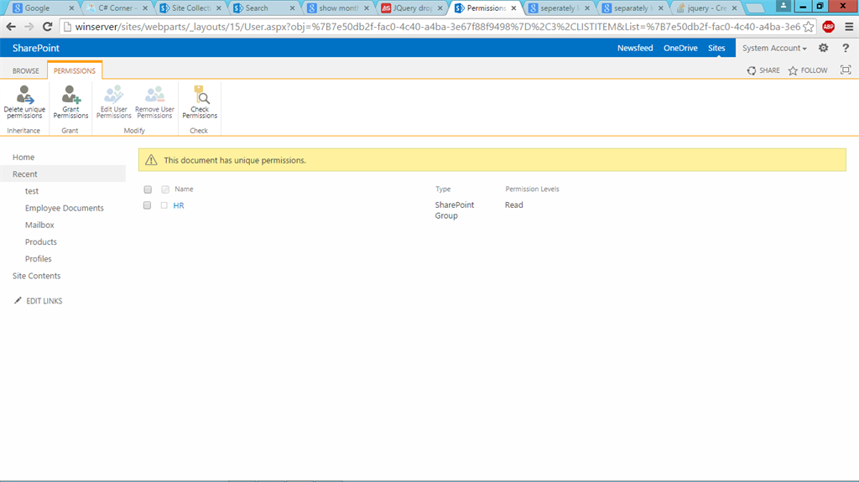Click the help question mark icon

(846, 49)
